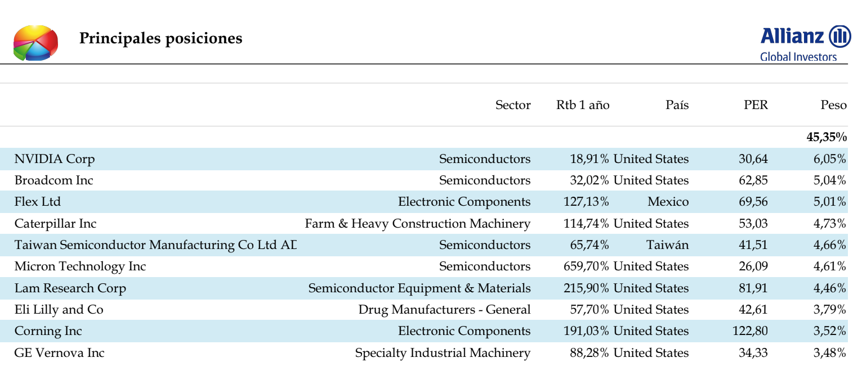Click the colorful pie chart icon
The width and height of the screenshot is (862, 376).
(36, 43)
